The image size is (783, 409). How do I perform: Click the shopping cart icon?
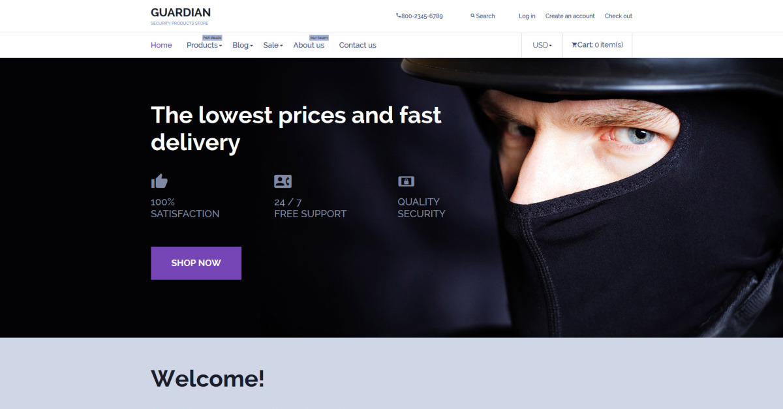574,45
